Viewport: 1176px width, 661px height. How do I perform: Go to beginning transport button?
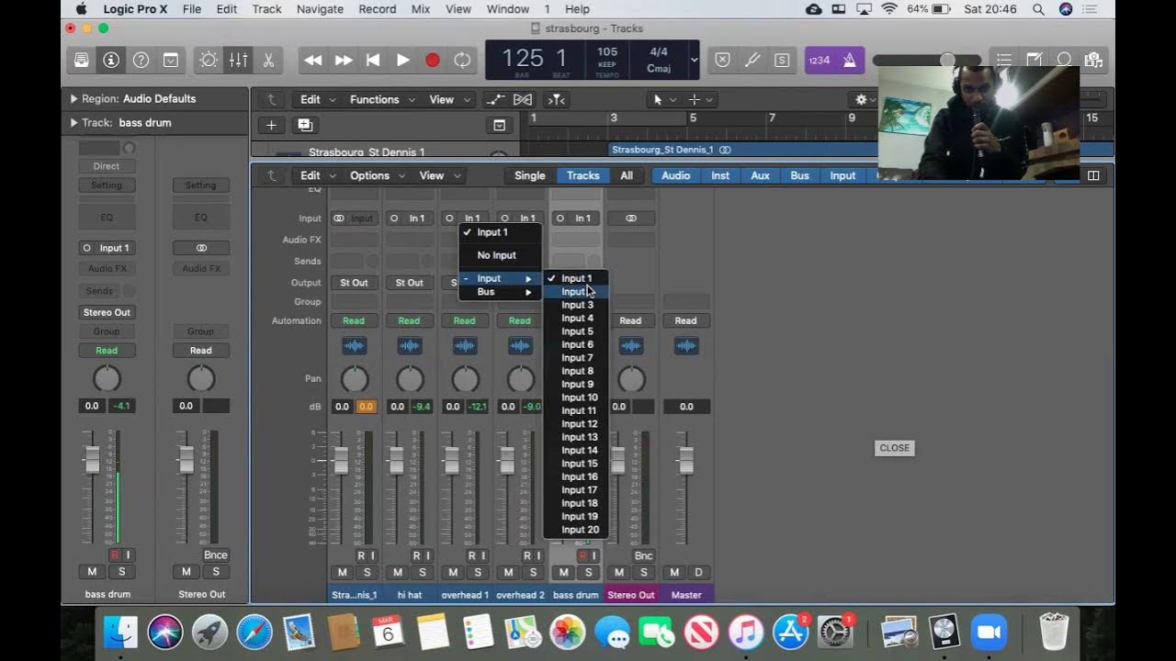click(373, 61)
